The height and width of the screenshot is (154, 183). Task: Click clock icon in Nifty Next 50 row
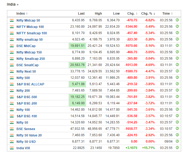[x=177, y=71]
